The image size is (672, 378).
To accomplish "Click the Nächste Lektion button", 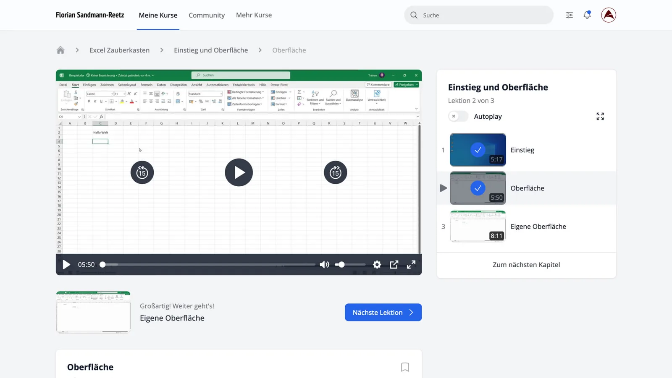I will point(383,313).
